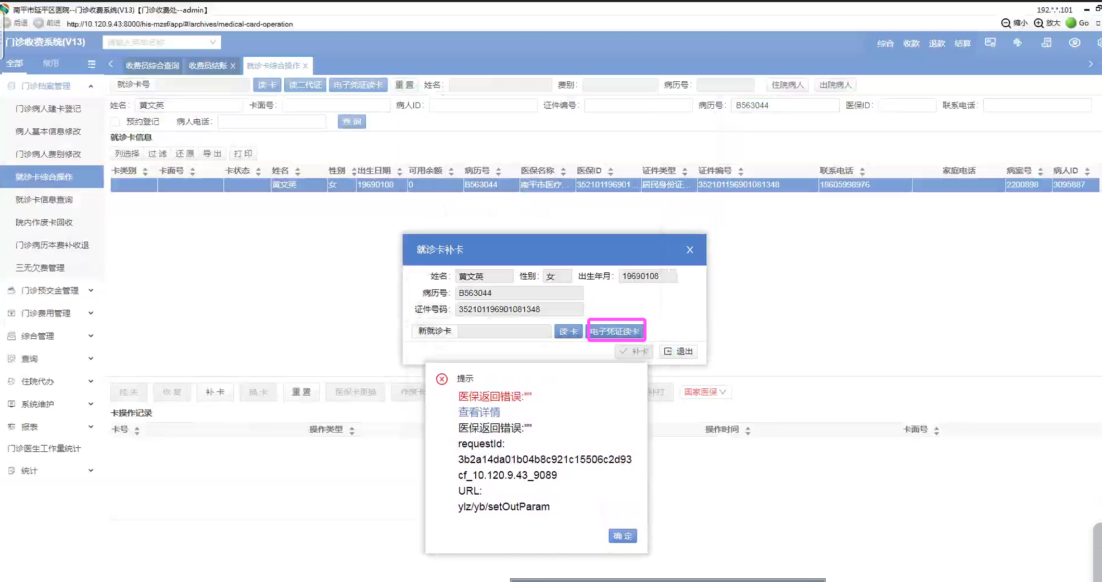Click the error dialog's red X icon
1102x582 pixels.
pyautogui.click(x=442, y=379)
